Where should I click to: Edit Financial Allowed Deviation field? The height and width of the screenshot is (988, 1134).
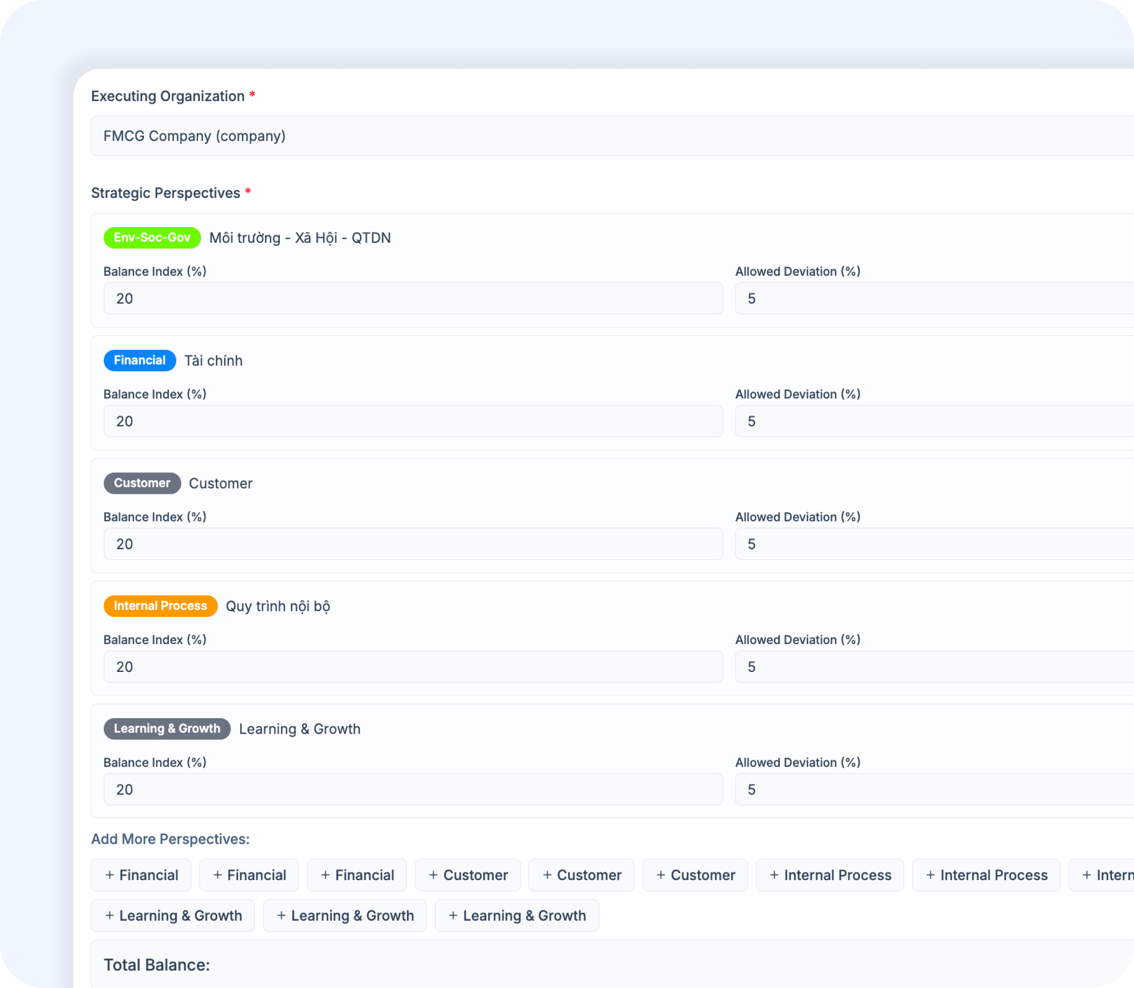pyautogui.click(x=933, y=421)
